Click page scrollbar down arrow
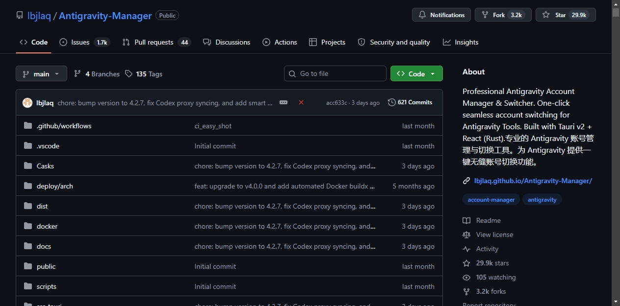 pos(616,302)
